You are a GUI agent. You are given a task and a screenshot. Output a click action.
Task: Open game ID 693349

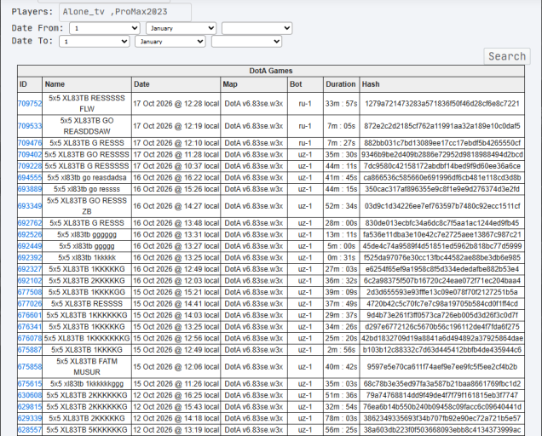click(30, 206)
